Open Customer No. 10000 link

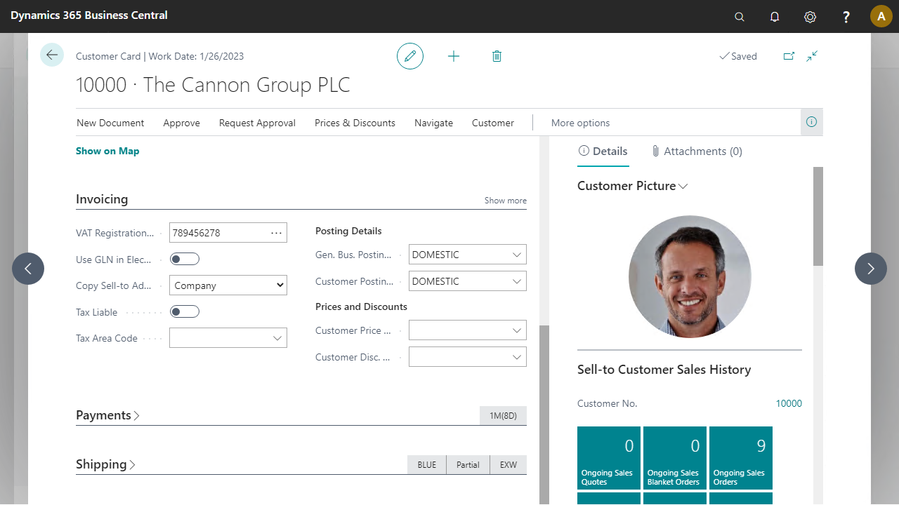[x=789, y=403]
